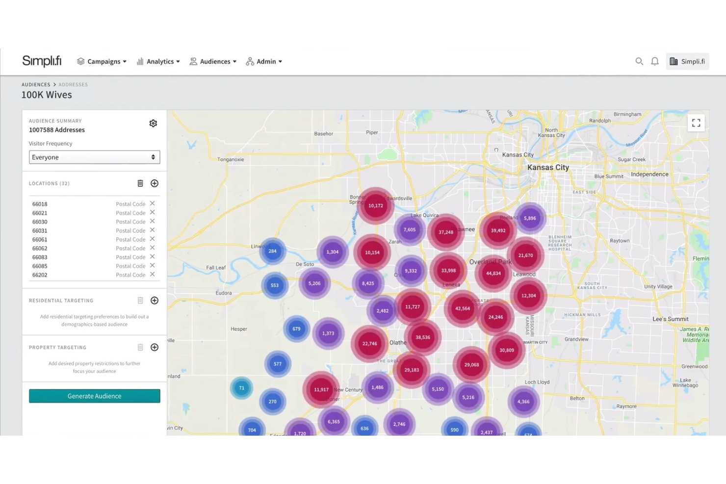Expand the Analytics menu

coord(158,61)
